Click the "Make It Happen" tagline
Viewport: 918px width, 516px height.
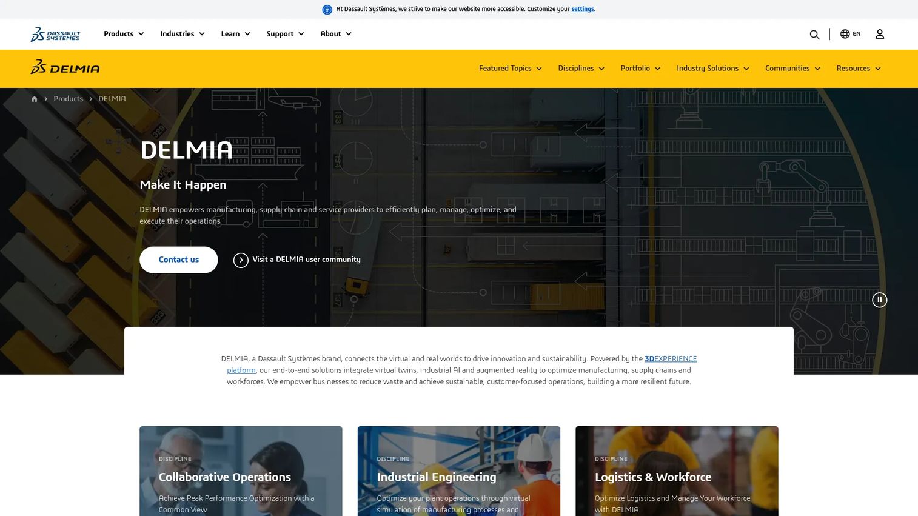[x=183, y=185]
